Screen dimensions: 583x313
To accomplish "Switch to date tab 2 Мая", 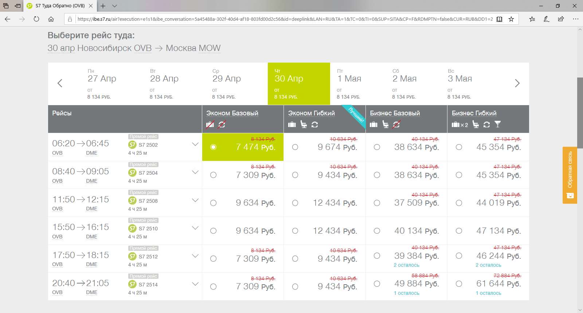I will pos(413,84).
